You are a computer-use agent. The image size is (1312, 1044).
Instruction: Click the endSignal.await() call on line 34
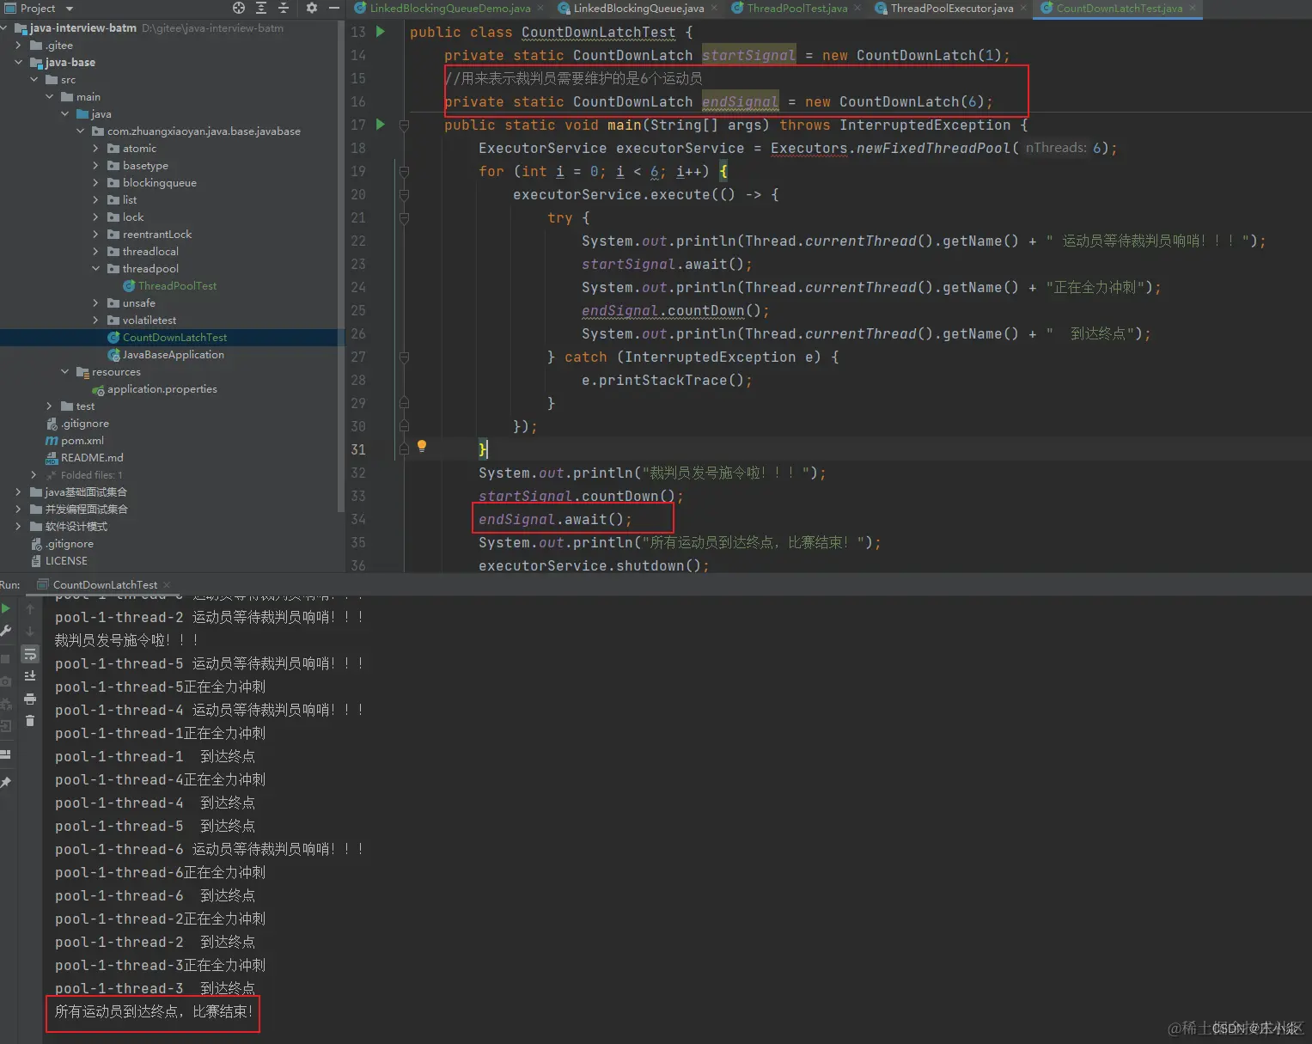click(x=555, y=519)
